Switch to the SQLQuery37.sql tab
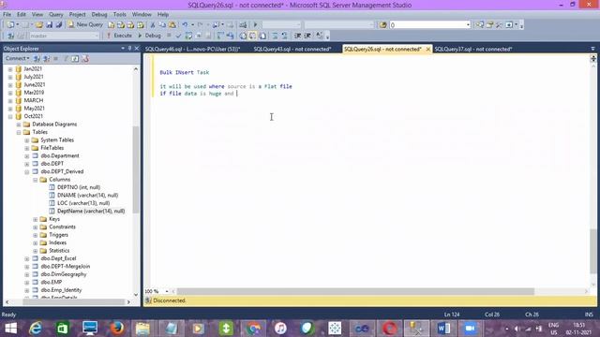The height and width of the screenshot is (337, 600). click(x=472, y=49)
